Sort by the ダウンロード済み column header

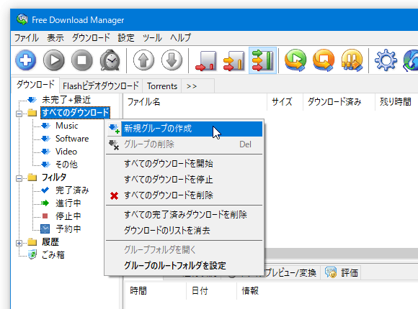point(339,101)
